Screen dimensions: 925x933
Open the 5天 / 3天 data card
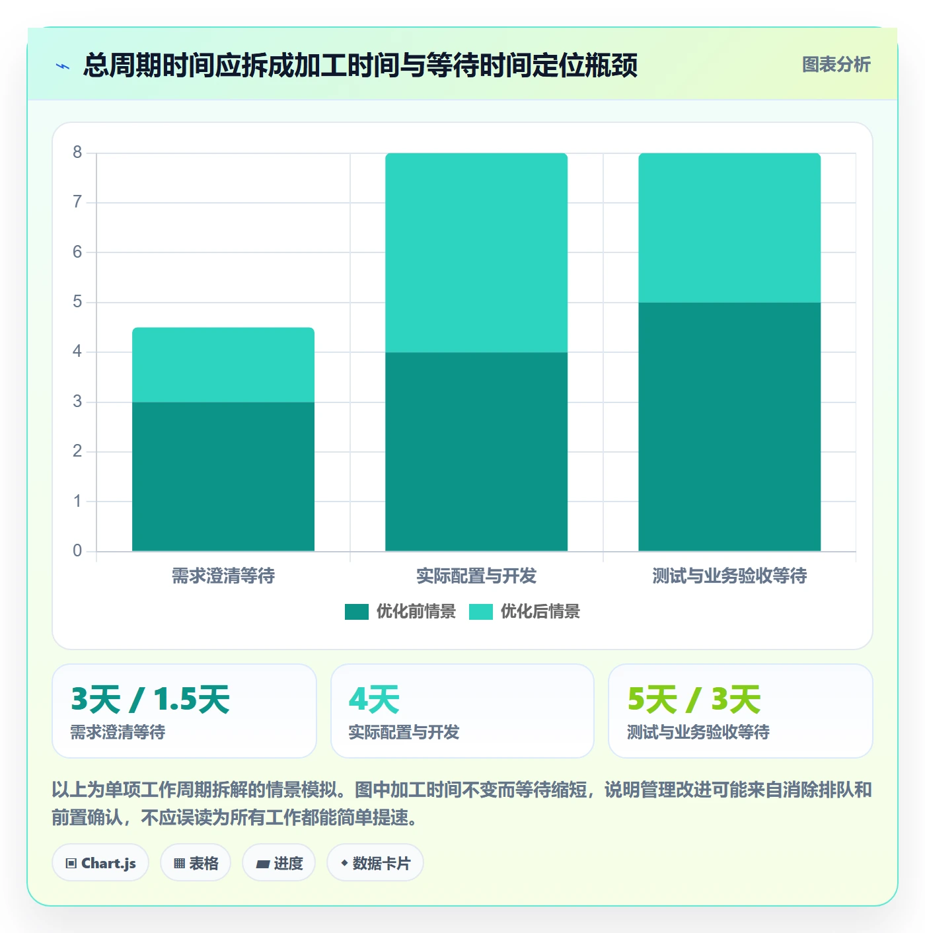[x=741, y=711]
